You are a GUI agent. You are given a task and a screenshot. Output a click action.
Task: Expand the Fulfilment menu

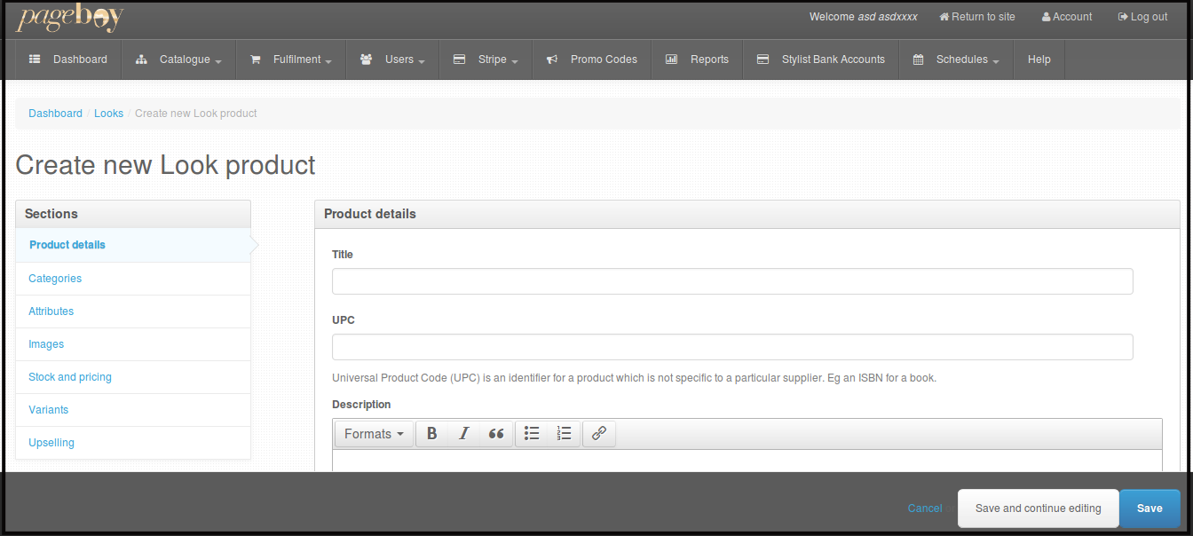tap(291, 59)
